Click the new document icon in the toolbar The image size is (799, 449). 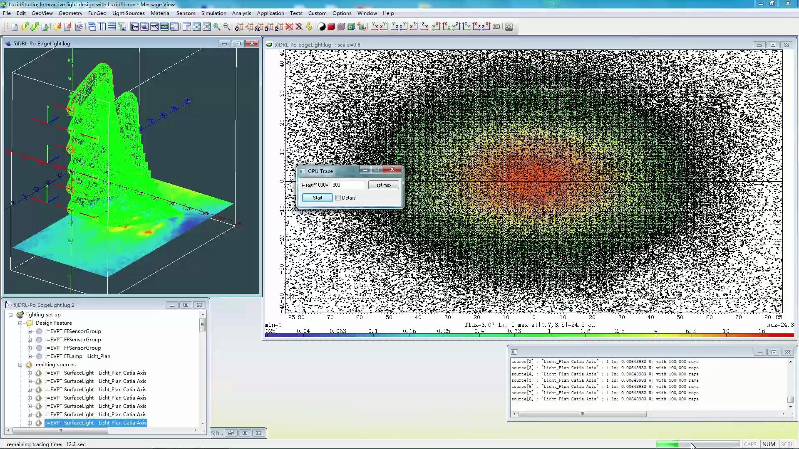coord(15,27)
